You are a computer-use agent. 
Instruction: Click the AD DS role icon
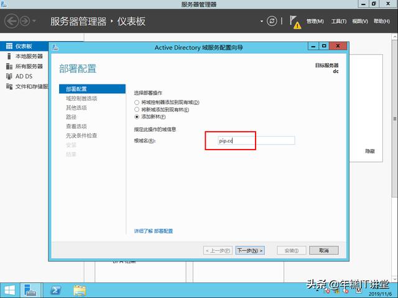pyautogui.click(x=9, y=76)
